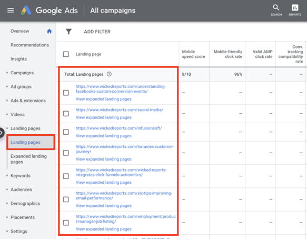Image resolution: width=307 pixels, height=239 pixels.
Task: Click the 8/10 mobile speed score total
Action: pos(186,74)
